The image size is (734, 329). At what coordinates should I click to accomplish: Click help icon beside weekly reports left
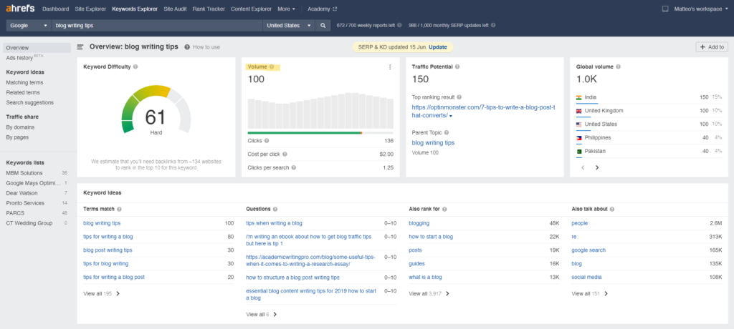pos(399,26)
